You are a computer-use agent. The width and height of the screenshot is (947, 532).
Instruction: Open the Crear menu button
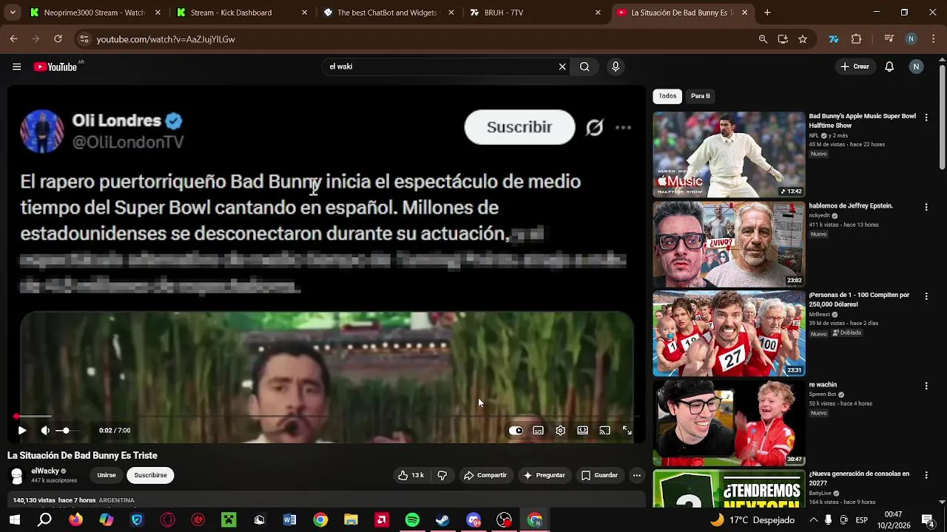(x=855, y=66)
